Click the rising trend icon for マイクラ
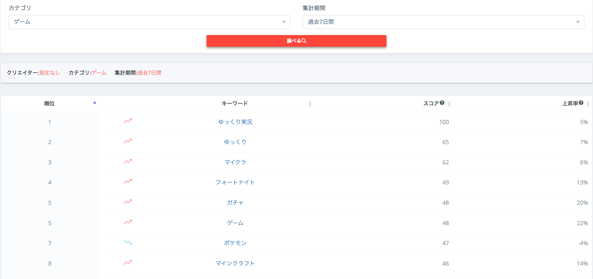593x279 pixels. pyautogui.click(x=128, y=161)
